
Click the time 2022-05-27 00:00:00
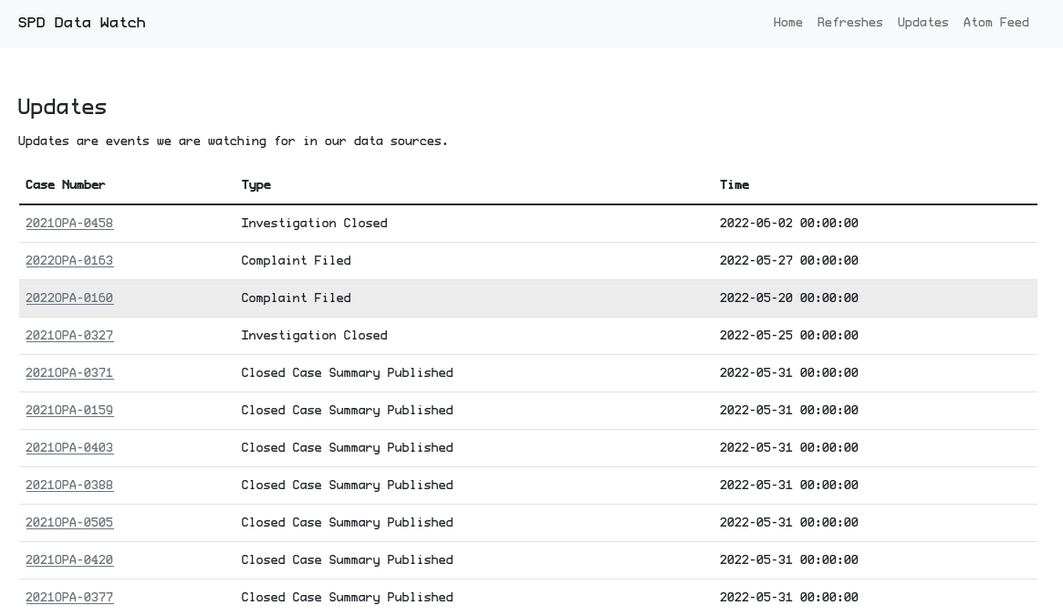click(x=788, y=260)
